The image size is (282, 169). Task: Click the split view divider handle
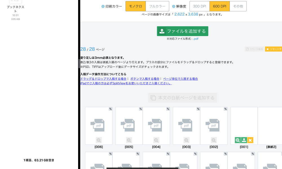79,63
